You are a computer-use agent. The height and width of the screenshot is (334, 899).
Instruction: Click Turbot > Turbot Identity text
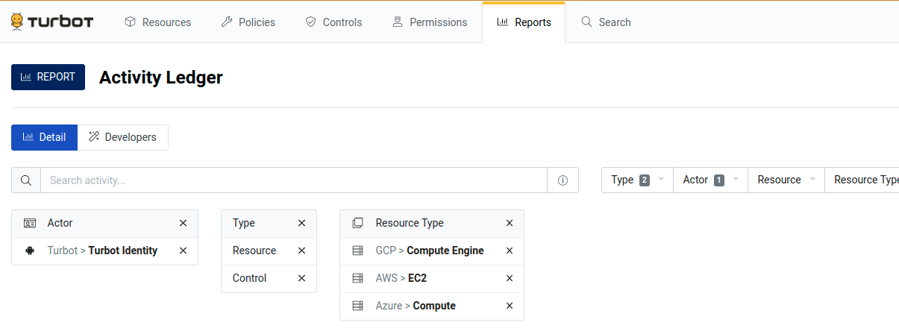102,250
